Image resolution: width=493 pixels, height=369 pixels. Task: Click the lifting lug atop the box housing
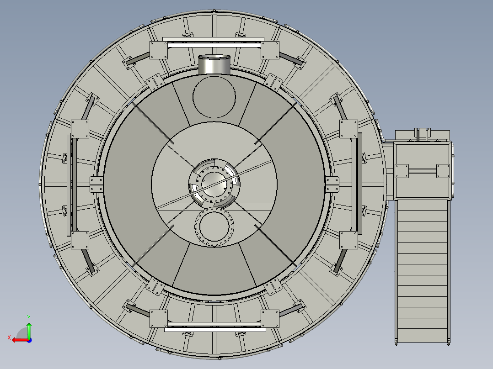tap(422, 134)
